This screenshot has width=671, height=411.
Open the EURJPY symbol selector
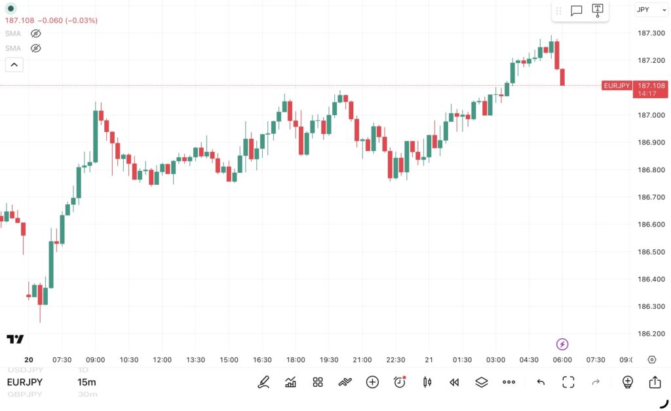pos(25,382)
